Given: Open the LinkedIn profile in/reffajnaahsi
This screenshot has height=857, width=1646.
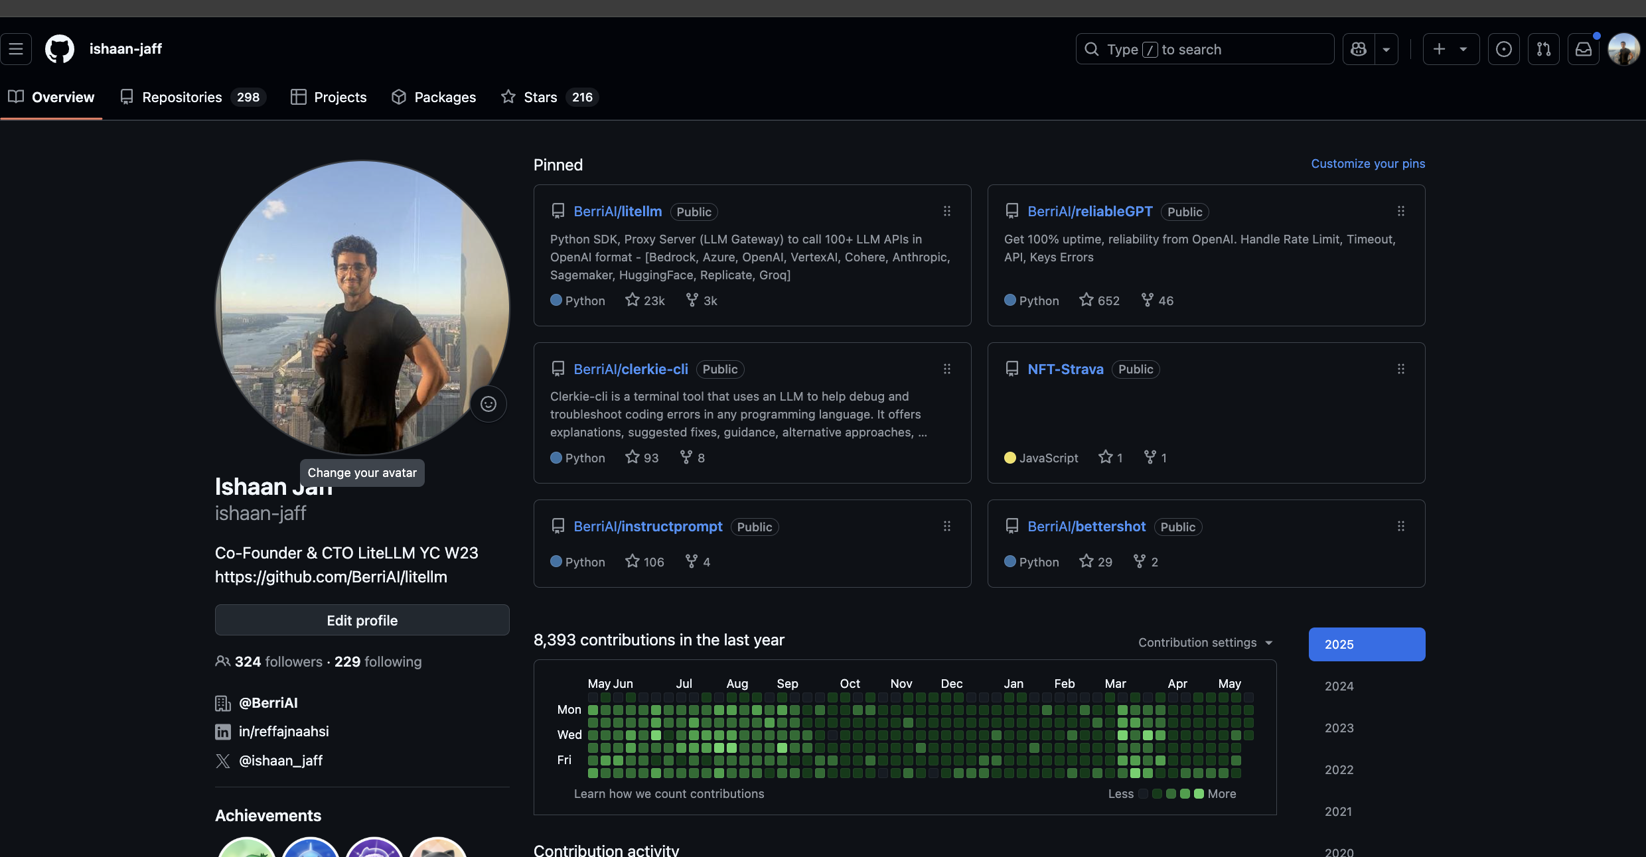Looking at the screenshot, I should tap(283, 731).
